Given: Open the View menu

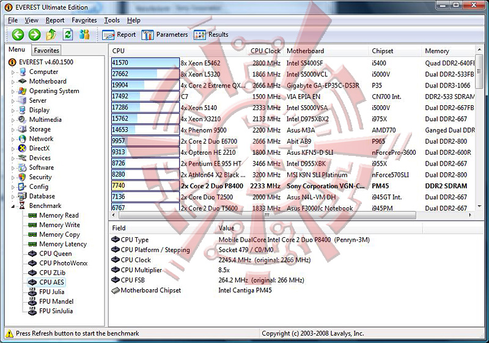Looking at the screenshot, I should 32,20.
